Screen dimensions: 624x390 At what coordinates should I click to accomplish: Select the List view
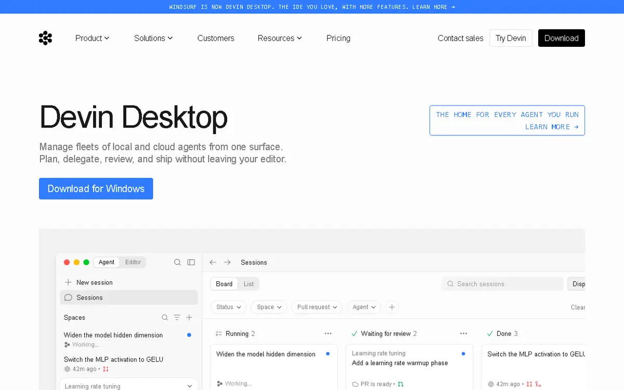click(x=249, y=284)
